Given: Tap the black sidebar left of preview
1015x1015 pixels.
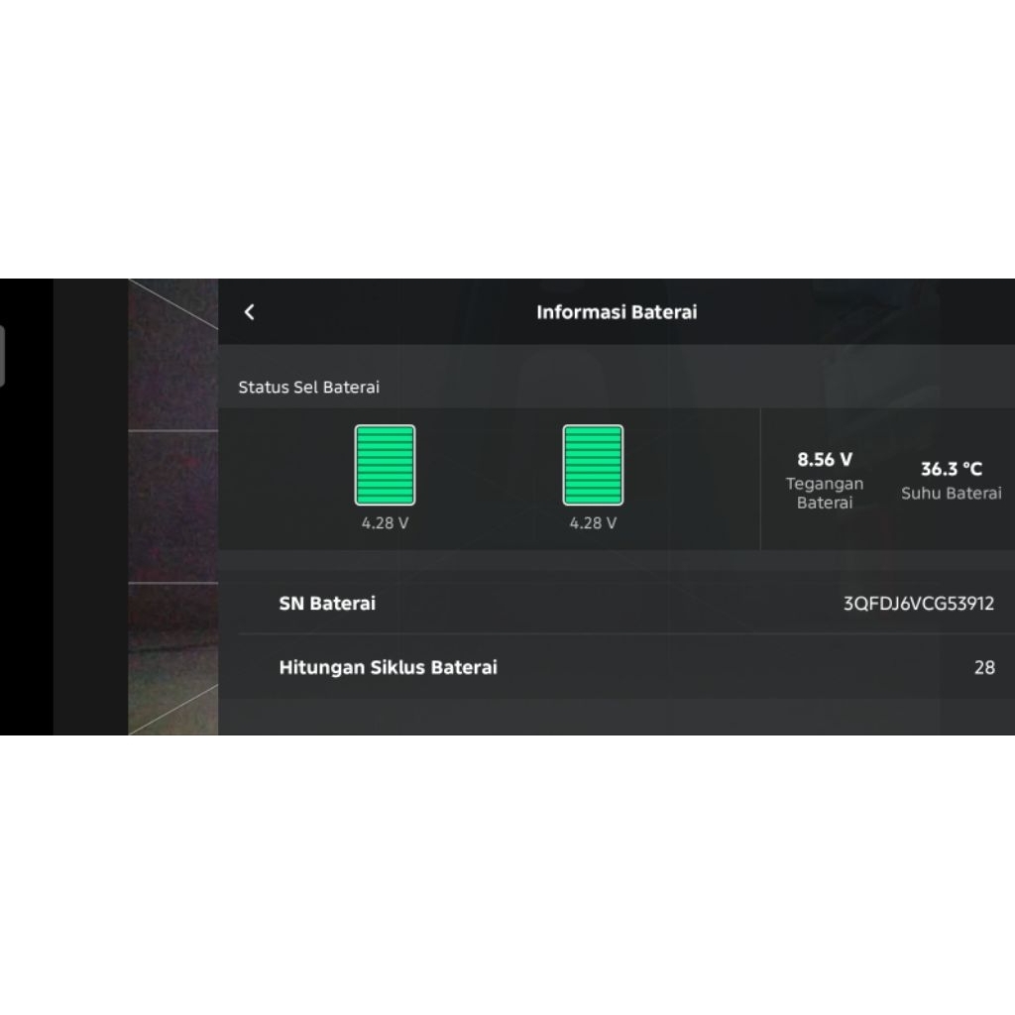Looking at the screenshot, I should tap(90, 507).
